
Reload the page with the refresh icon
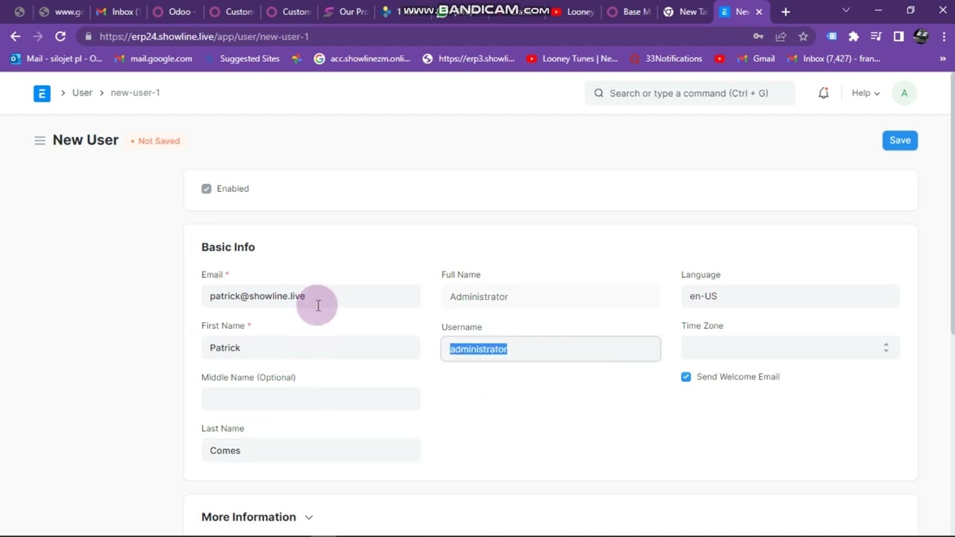point(60,37)
